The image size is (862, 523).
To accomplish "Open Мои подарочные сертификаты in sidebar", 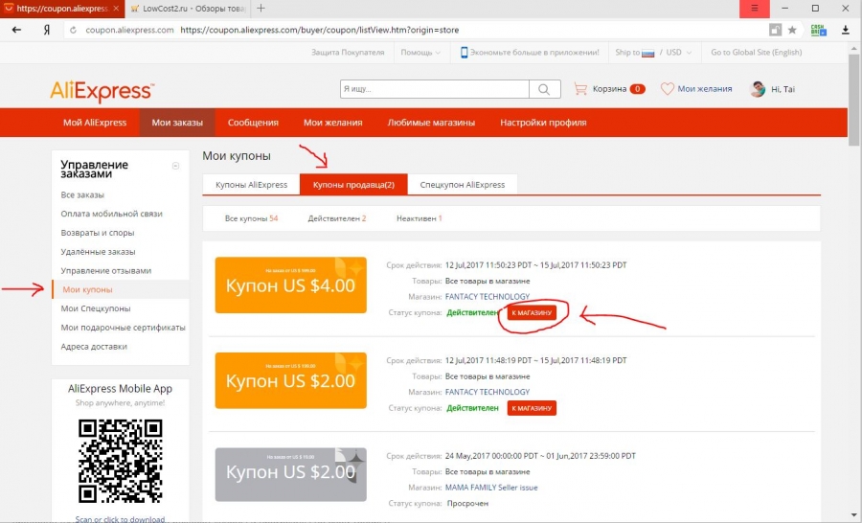I will (124, 328).
